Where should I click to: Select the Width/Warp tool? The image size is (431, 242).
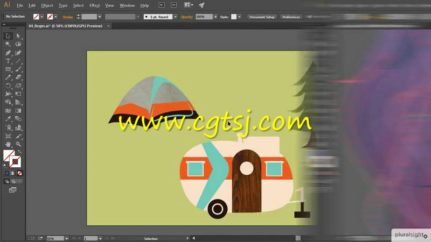coord(8,94)
